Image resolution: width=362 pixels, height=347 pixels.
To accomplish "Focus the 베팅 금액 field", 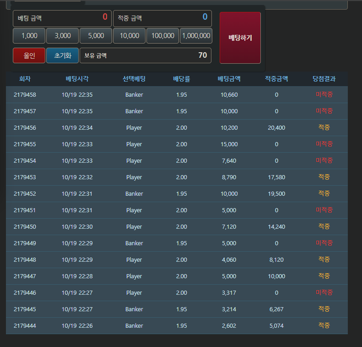I will tap(62, 18).
